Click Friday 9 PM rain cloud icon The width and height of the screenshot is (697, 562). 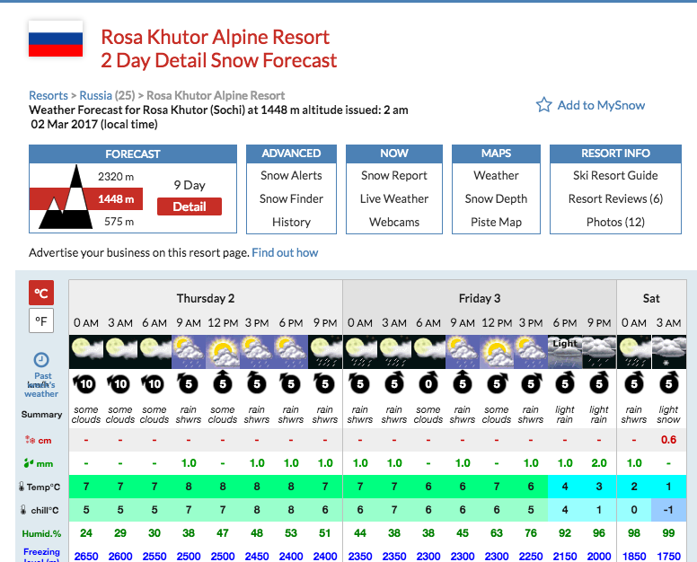pos(599,352)
